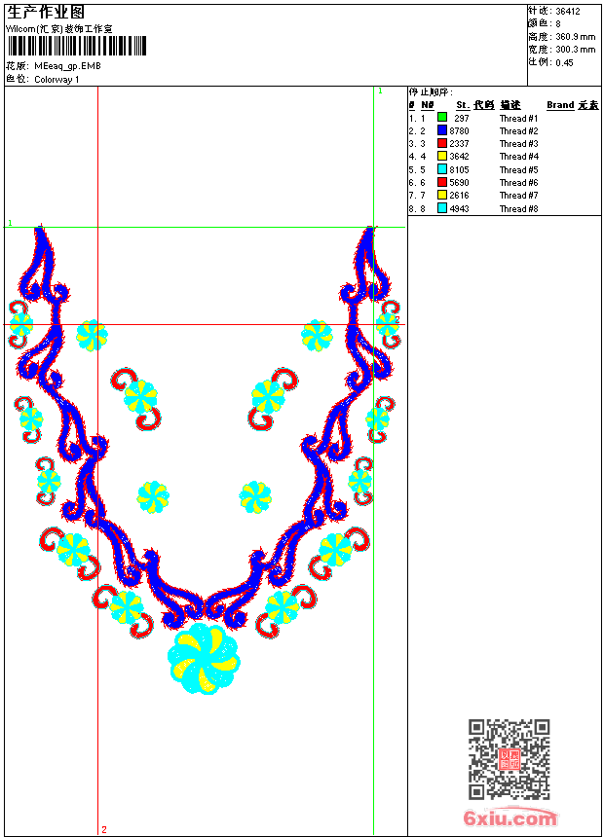Click the Colorway 1 label
Screen dimensions: 604x837
[x=57, y=80]
